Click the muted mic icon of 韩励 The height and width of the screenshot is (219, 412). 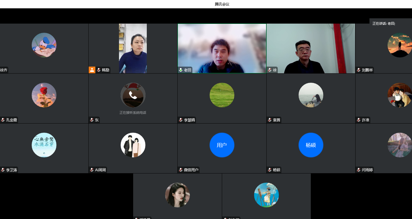click(99, 70)
